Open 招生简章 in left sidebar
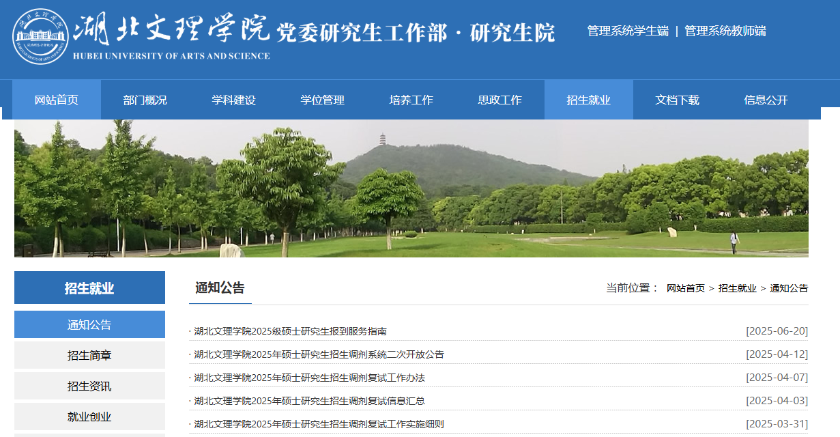Image resolution: width=840 pixels, height=437 pixels. pyautogui.click(x=89, y=356)
